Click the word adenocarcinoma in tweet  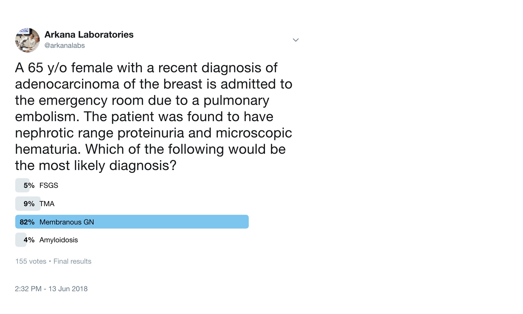click(64, 84)
